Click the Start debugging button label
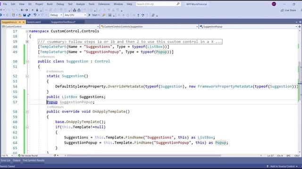This screenshot has width=302, height=169. (x=94, y=15)
